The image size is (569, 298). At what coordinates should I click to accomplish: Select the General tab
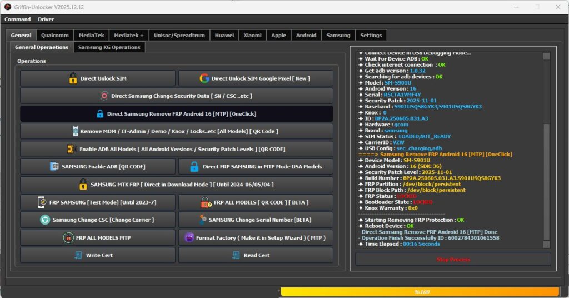coord(21,35)
